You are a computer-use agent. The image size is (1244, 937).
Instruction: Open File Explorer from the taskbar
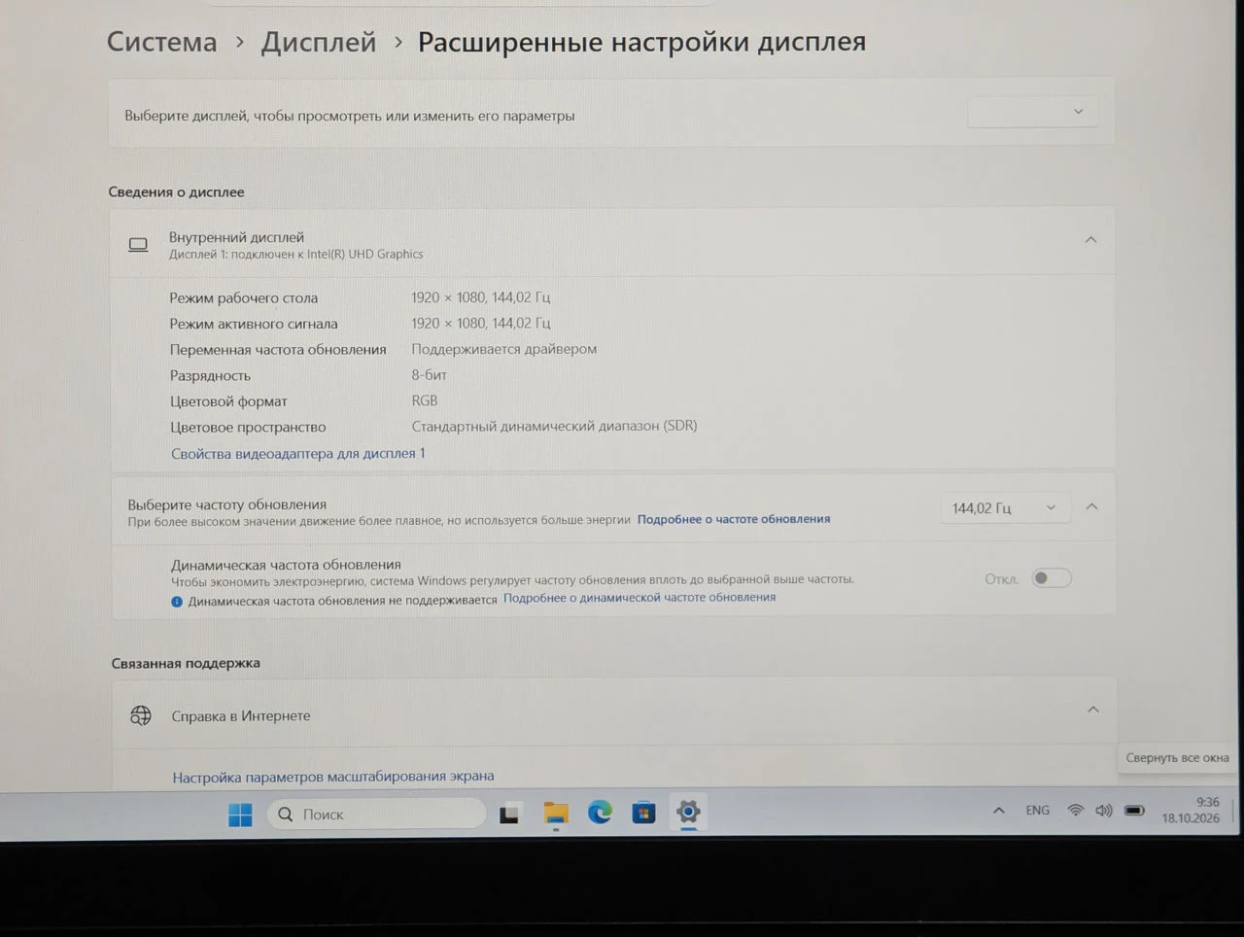pos(556,814)
